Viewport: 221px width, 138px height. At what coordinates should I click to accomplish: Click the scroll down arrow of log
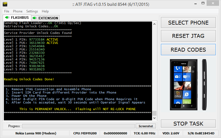pyautogui.click(x=155, y=118)
